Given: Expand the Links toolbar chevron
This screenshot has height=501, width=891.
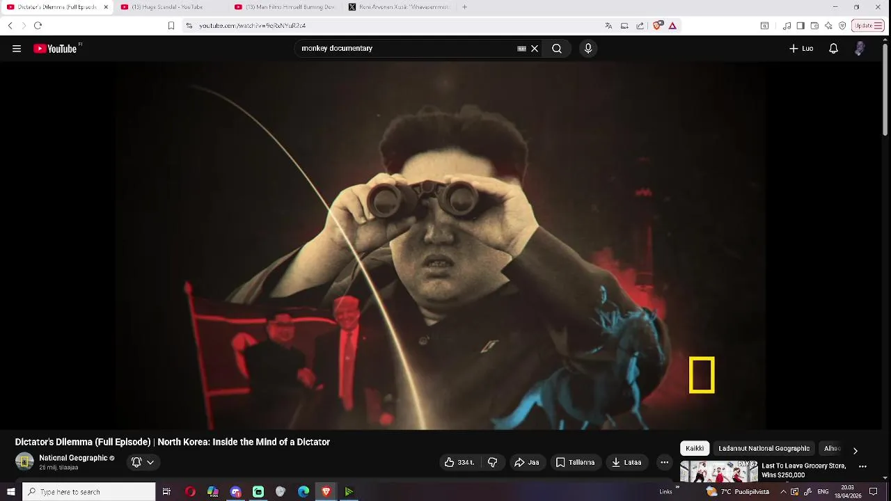Looking at the screenshot, I should click(677, 488).
